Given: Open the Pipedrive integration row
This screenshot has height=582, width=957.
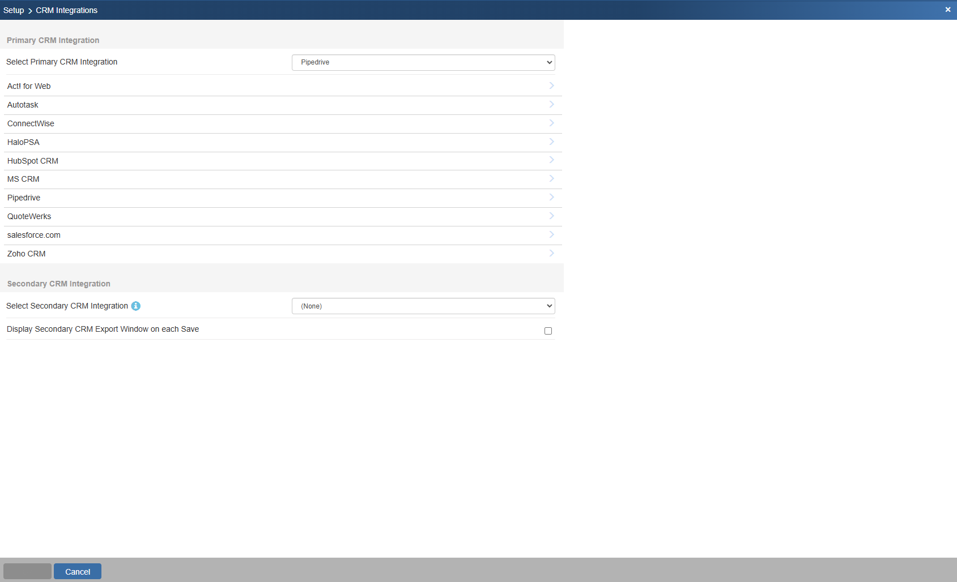Looking at the screenshot, I should pos(283,198).
